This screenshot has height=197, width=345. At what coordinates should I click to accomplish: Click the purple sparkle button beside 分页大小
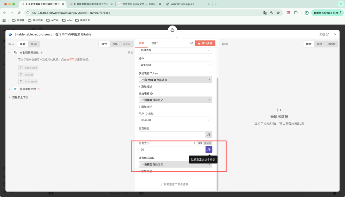209,150
